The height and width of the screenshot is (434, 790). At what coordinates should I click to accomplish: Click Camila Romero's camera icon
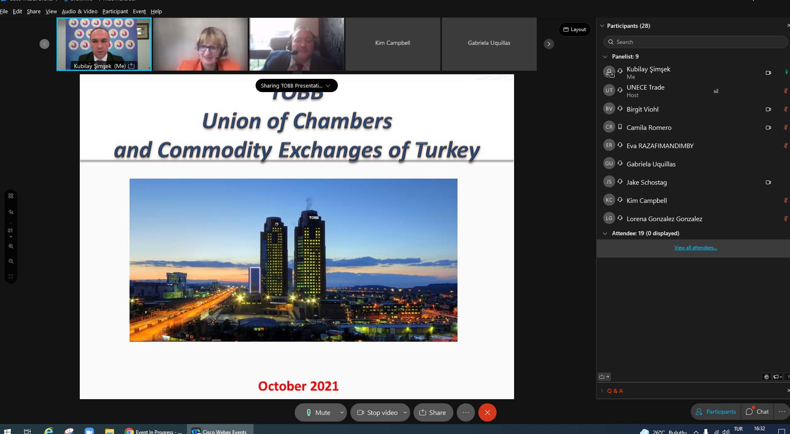[x=768, y=127]
